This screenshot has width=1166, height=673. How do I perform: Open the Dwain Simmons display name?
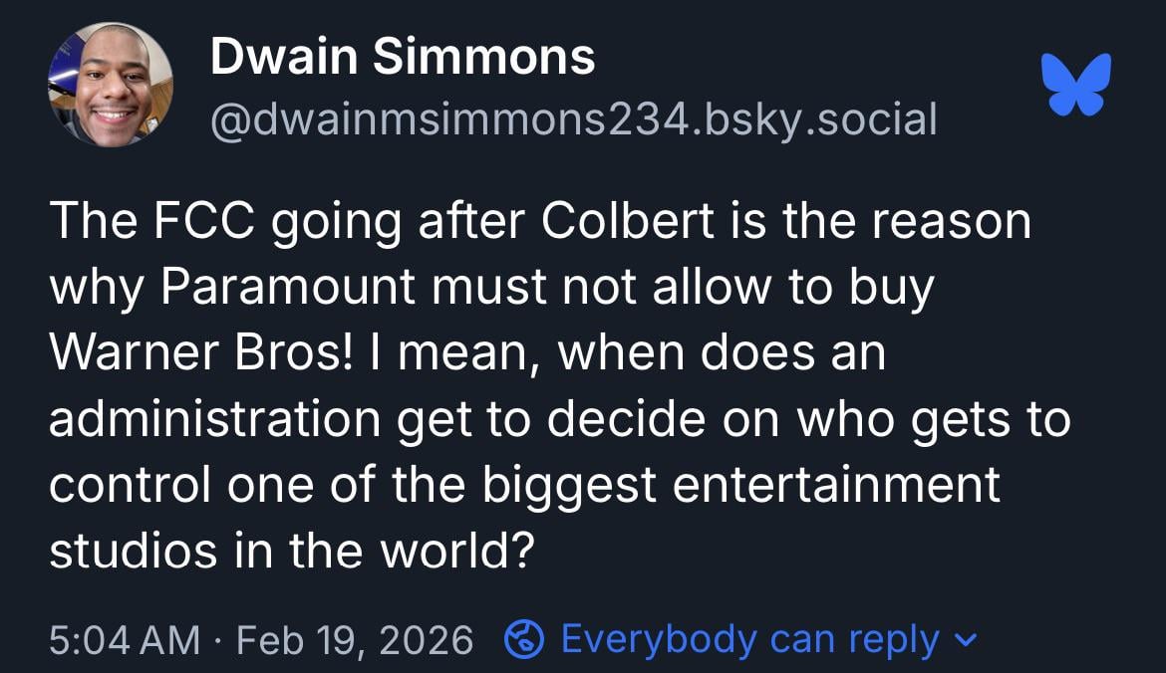coord(403,58)
